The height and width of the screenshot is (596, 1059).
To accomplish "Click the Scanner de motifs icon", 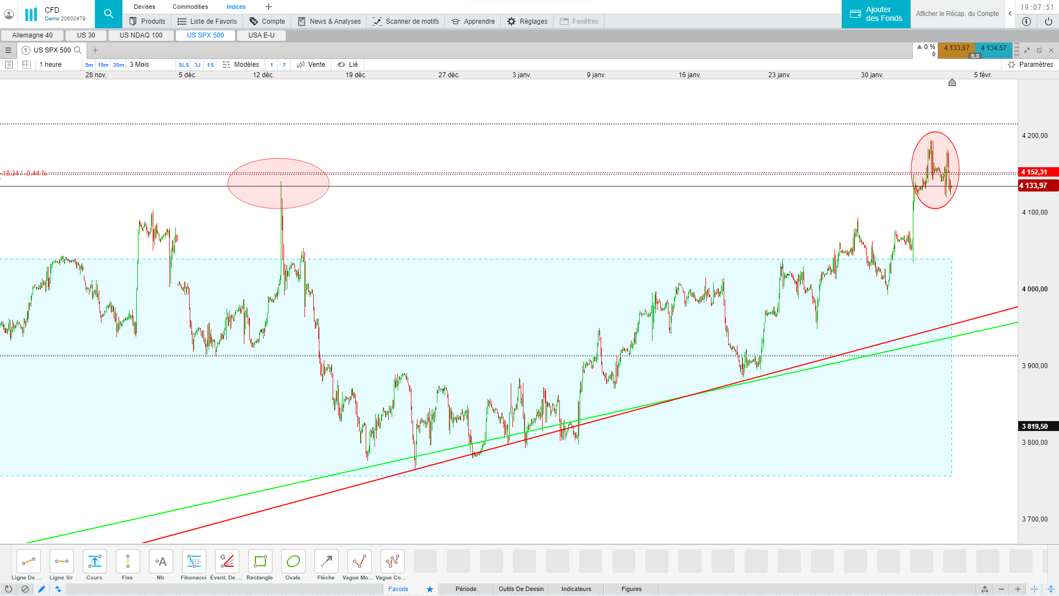I will pyautogui.click(x=377, y=22).
